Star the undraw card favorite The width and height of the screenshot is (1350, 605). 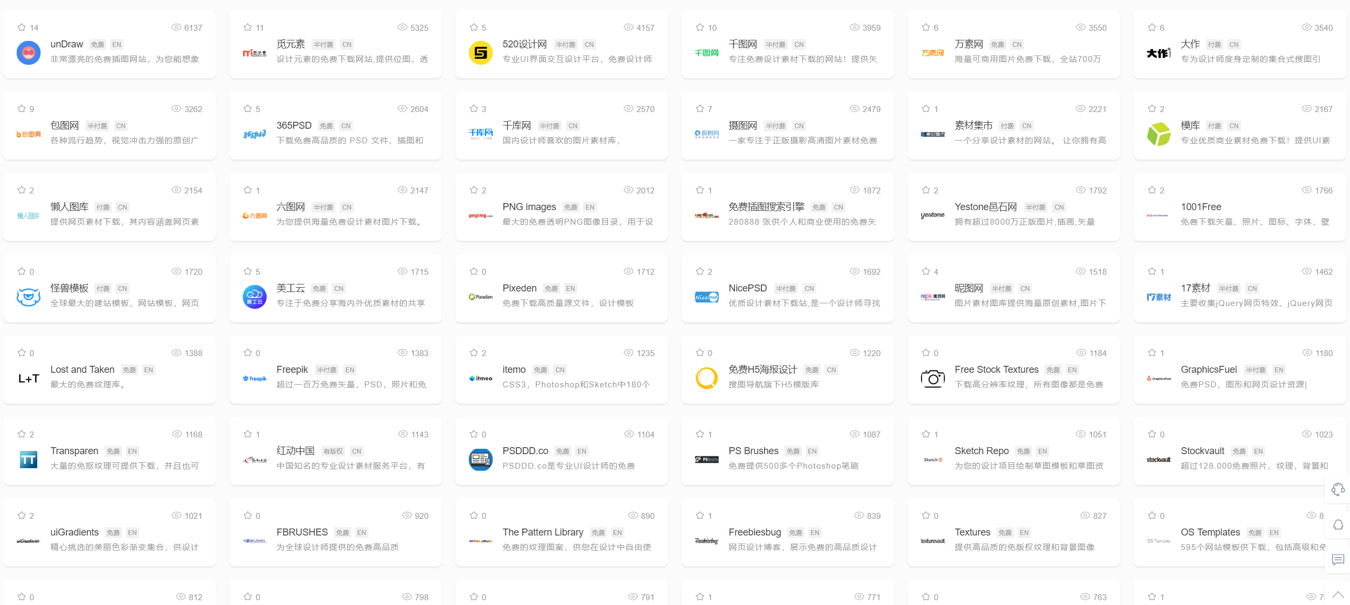[22, 27]
